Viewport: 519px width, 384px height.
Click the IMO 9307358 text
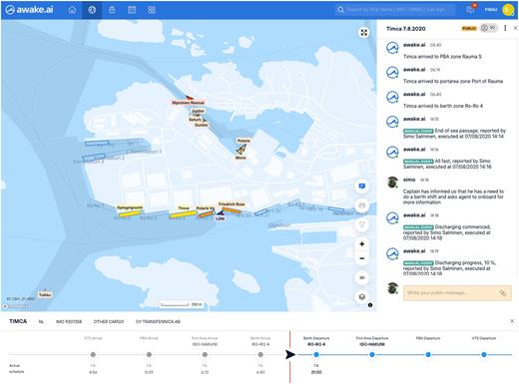pos(69,321)
